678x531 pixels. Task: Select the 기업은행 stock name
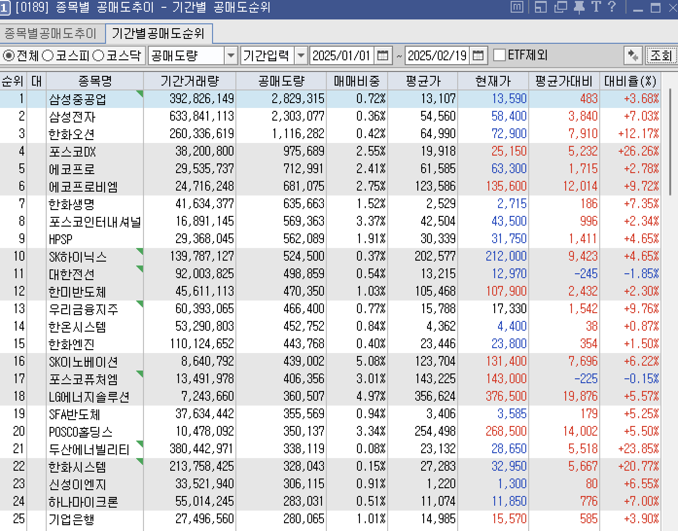(x=71, y=519)
